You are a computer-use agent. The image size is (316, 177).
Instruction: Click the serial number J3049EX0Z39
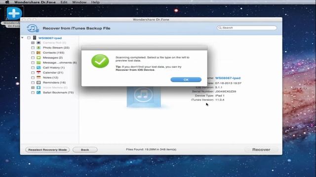[226, 91]
